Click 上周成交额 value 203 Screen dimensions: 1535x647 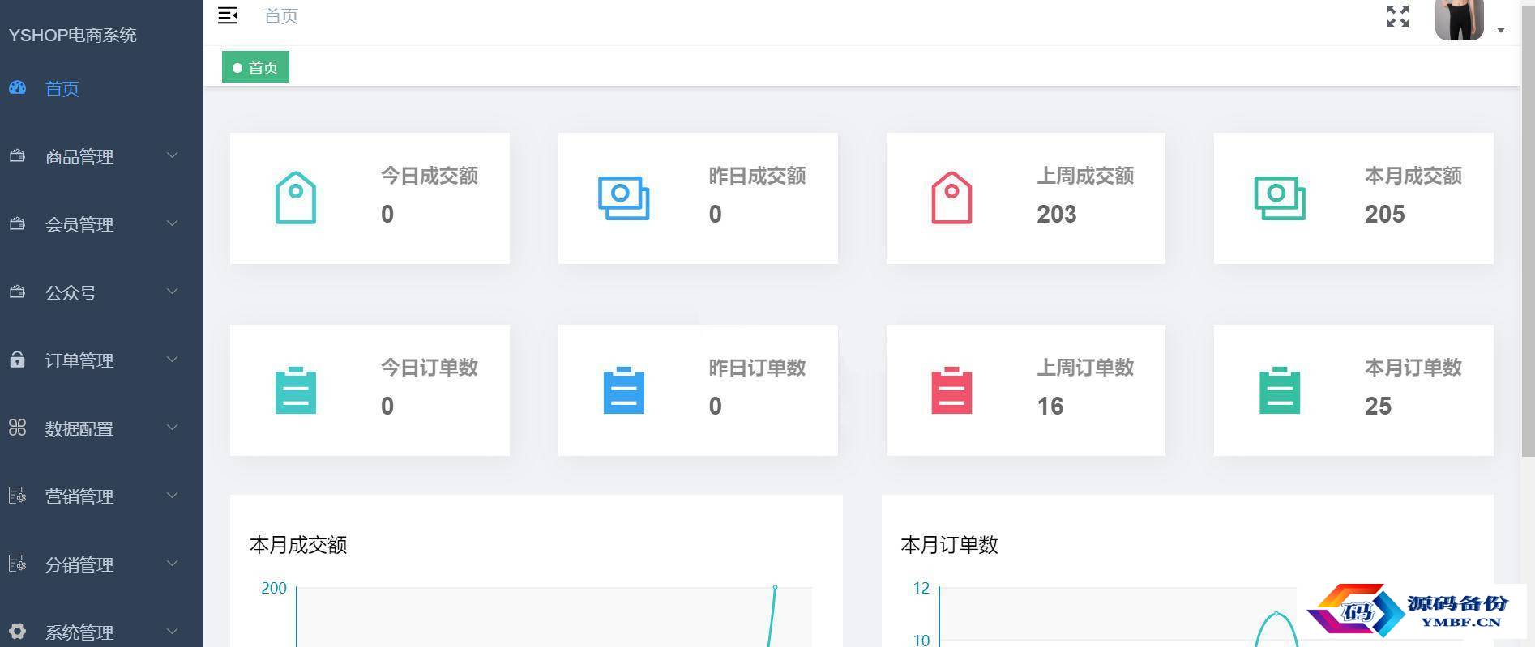[1057, 215]
